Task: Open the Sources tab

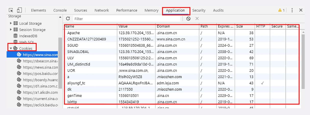Action: 81,10
